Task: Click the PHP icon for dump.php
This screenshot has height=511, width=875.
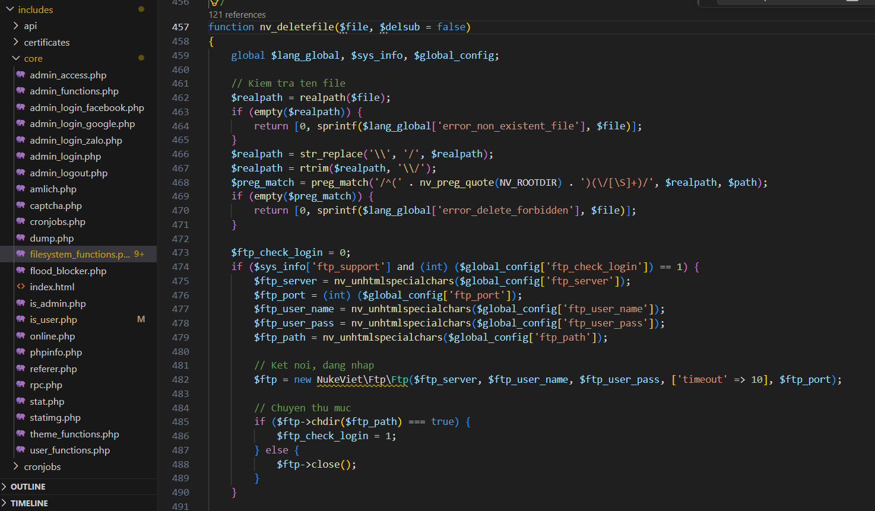Action: pos(21,238)
